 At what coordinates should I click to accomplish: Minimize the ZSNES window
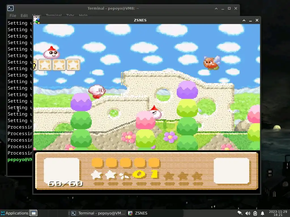coord(250,20)
